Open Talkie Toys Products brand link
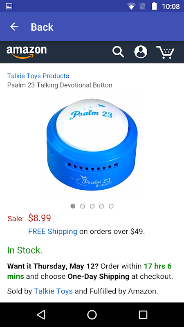This screenshot has width=184, height=327. 38,76
